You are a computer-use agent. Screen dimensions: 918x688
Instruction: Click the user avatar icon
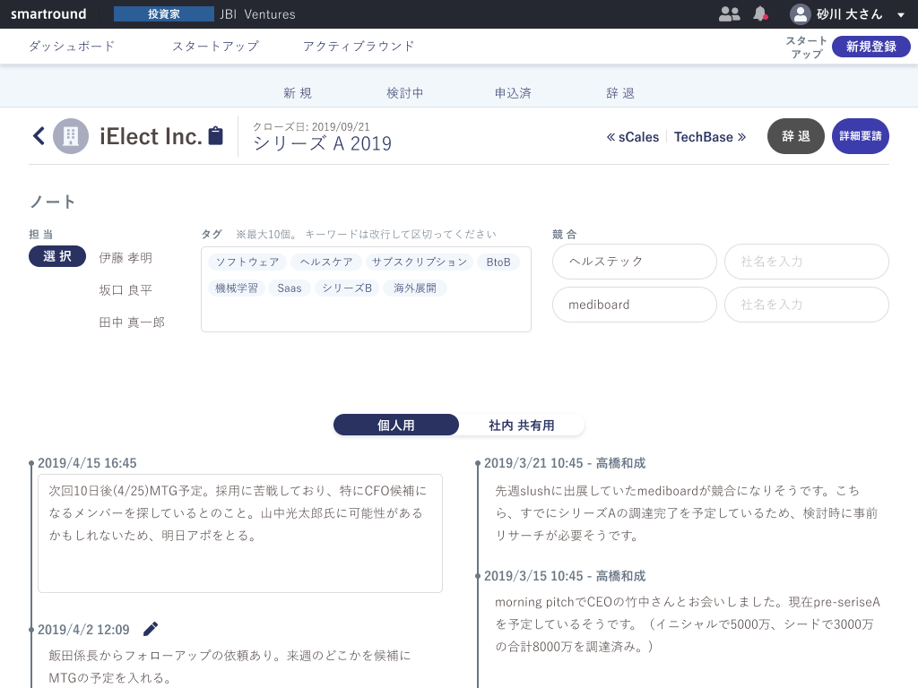(x=800, y=14)
